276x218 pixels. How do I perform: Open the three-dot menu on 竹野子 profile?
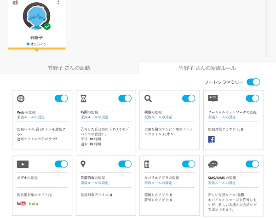[x=58, y=2]
